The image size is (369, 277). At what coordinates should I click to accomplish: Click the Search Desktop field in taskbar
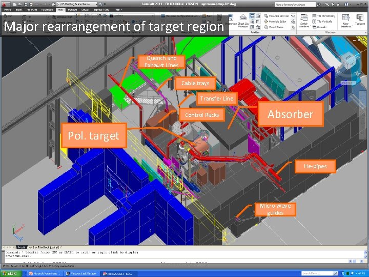(317, 273)
